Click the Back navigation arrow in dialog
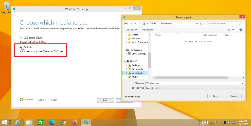 point(126,23)
